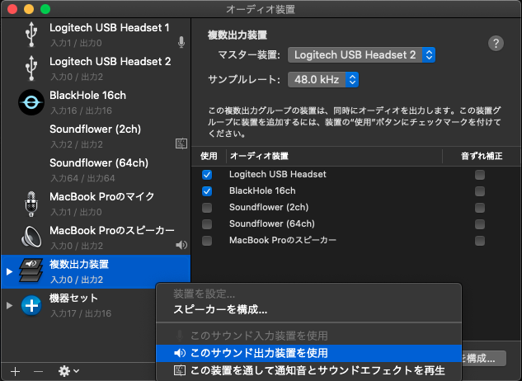Click the Logitech USB Headset 2 USB icon
The height and width of the screenshot is (381, 522).
click(31, 68)
